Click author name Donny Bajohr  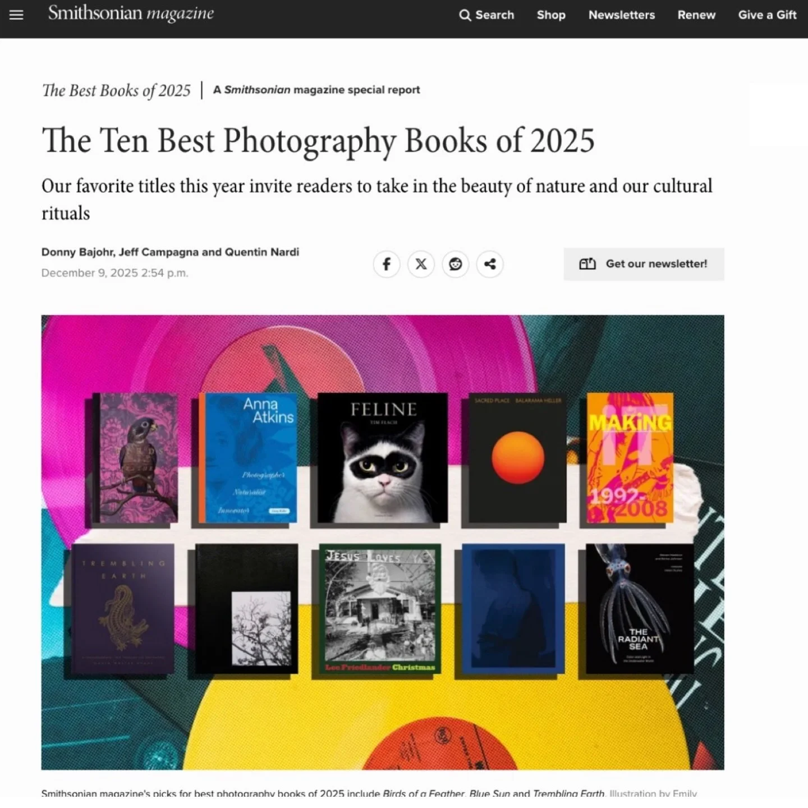(77, 252)
